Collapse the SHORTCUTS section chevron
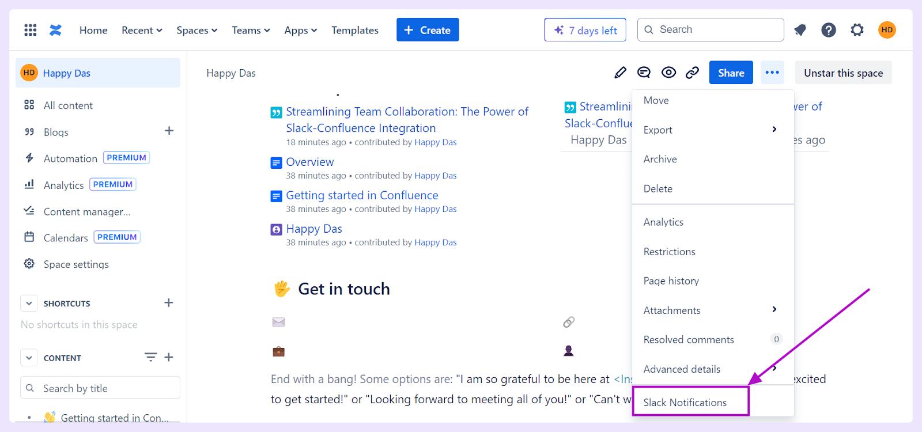 (x=29, y=303)
